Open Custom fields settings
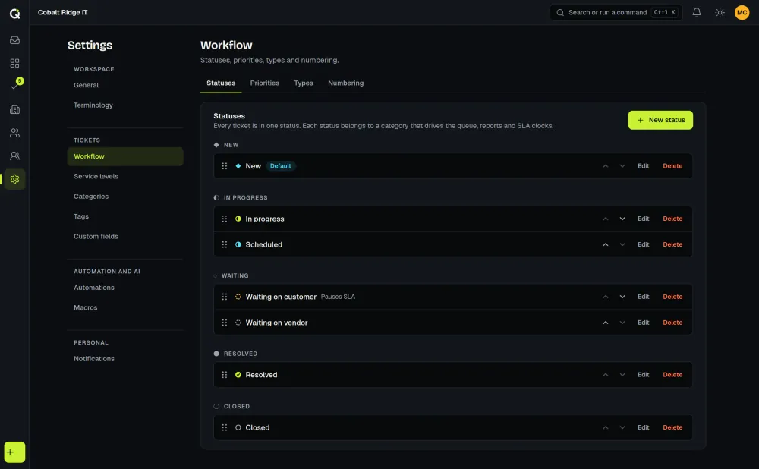 coord(125,236)
